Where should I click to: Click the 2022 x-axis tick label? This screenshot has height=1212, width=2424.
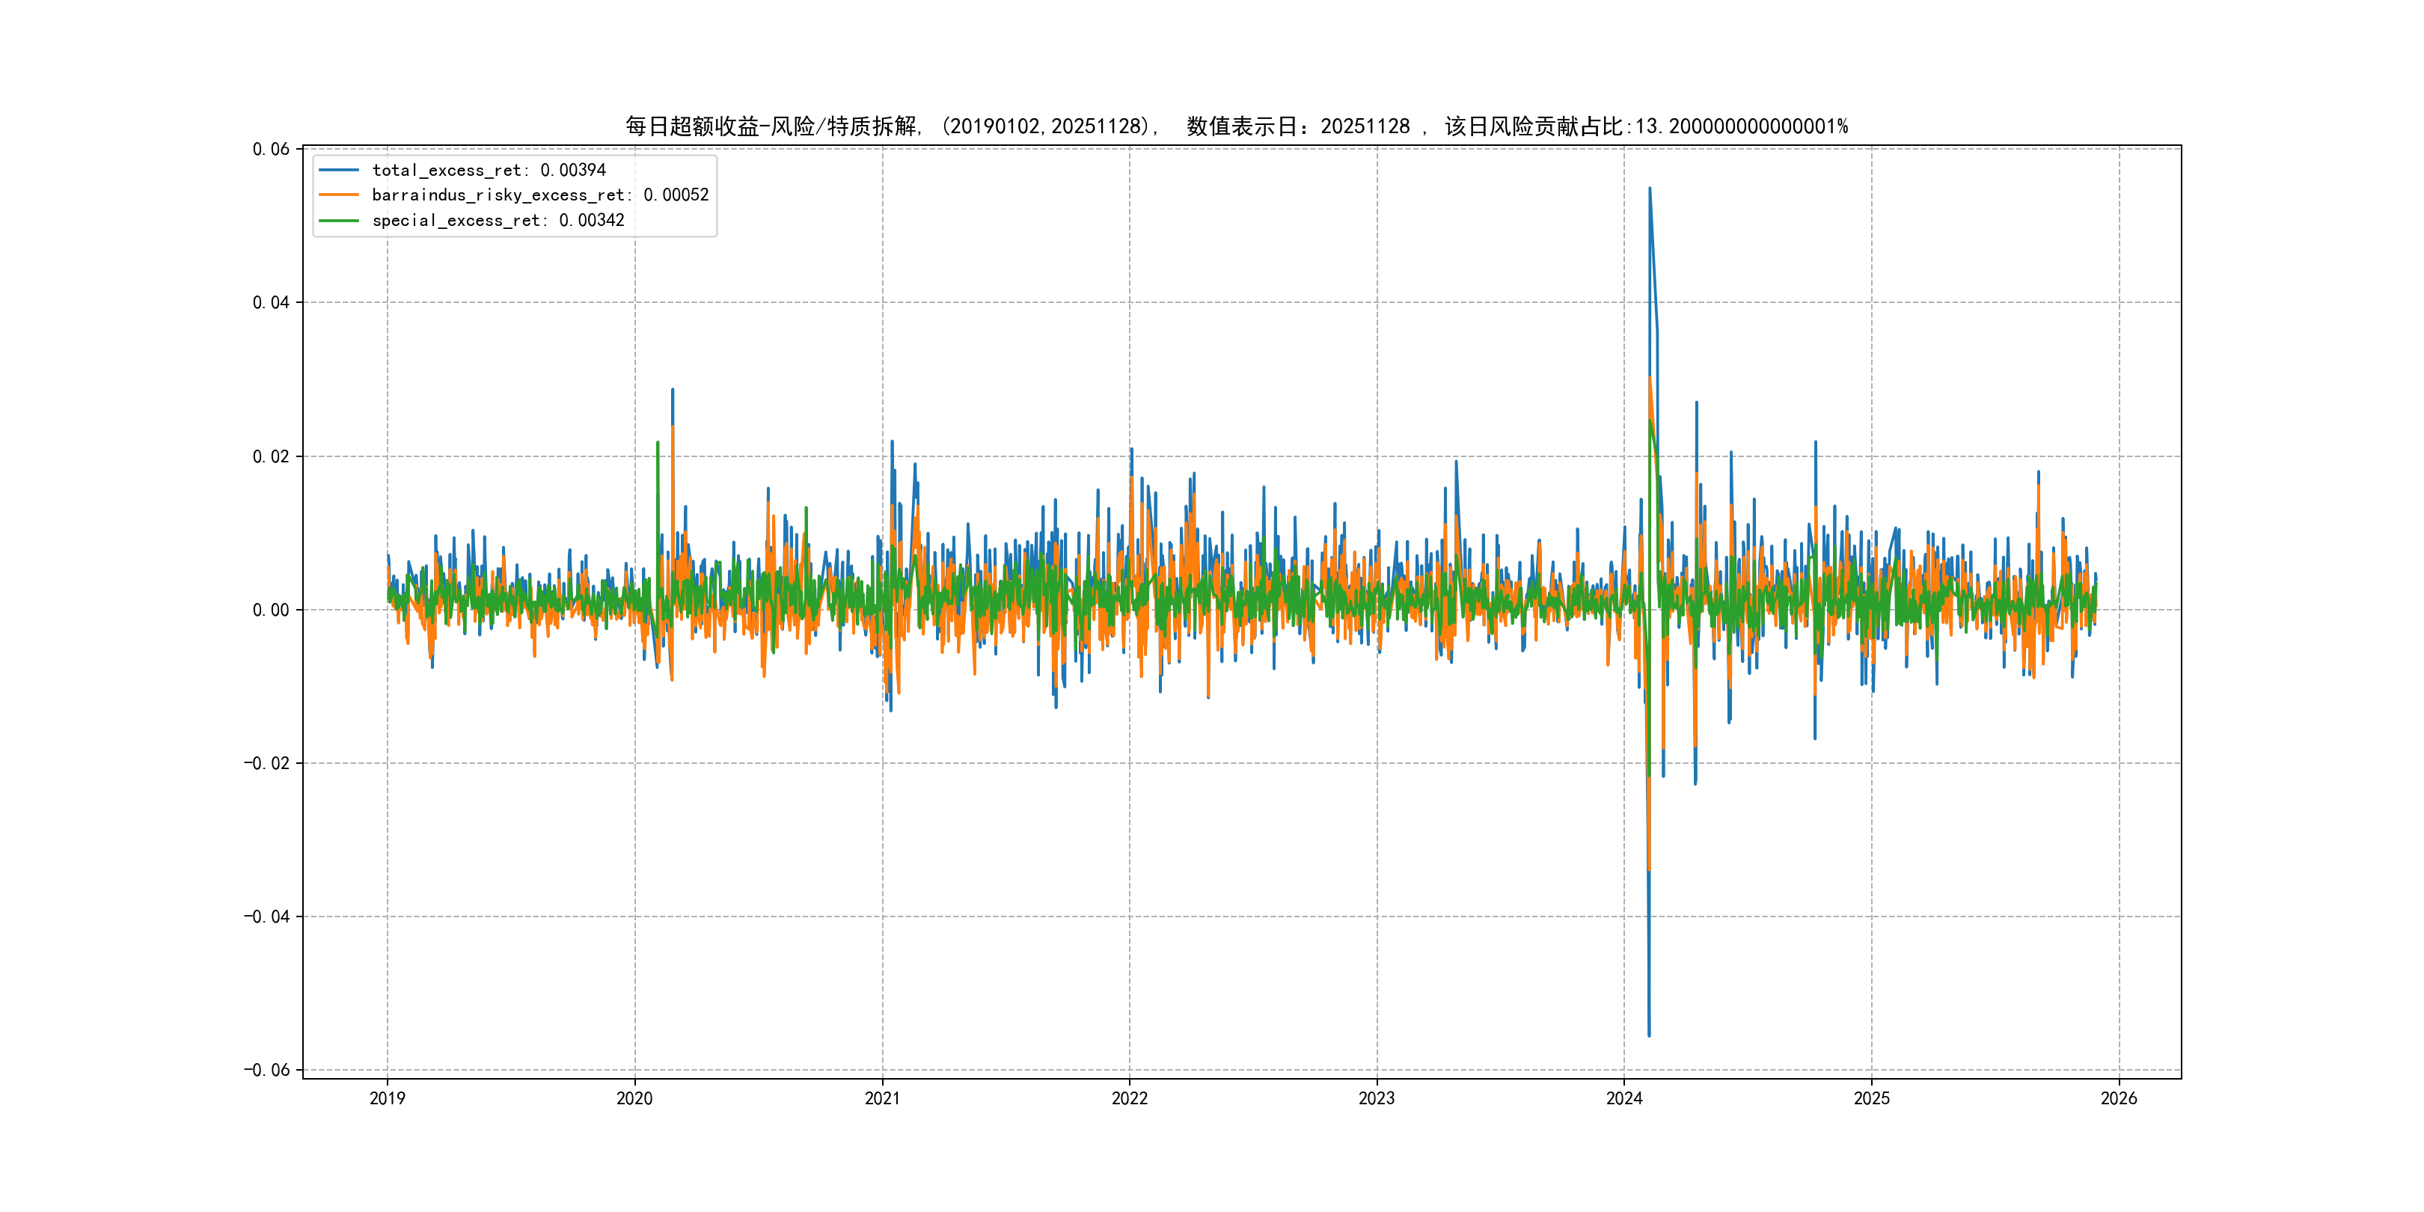tap(1129, 1098)
